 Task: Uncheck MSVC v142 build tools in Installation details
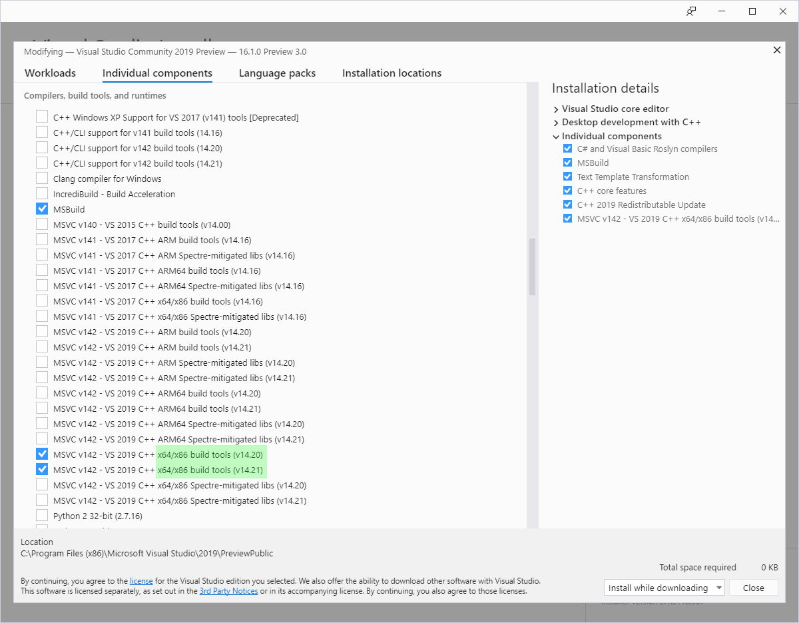coord(567,219)
